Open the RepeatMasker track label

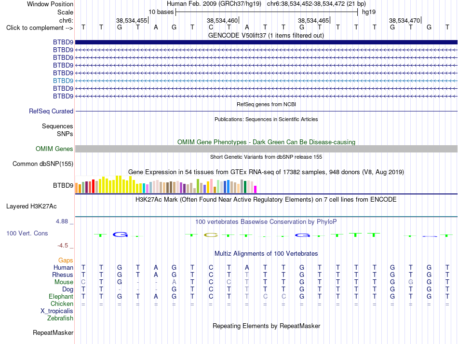tap(53, 332)
